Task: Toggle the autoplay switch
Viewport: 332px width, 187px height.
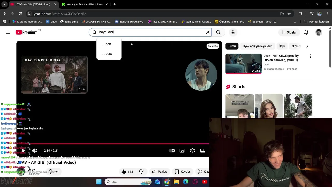Action: click(172, 151)
